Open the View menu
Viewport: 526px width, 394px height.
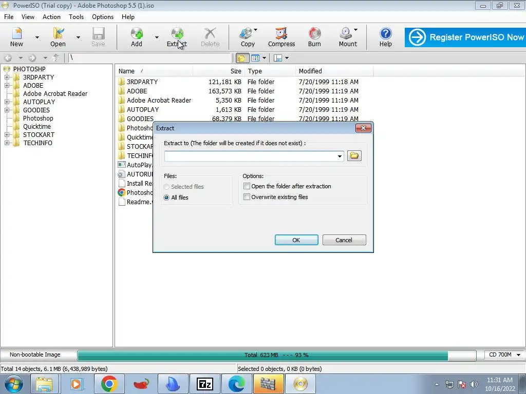(x=28, y=17)
